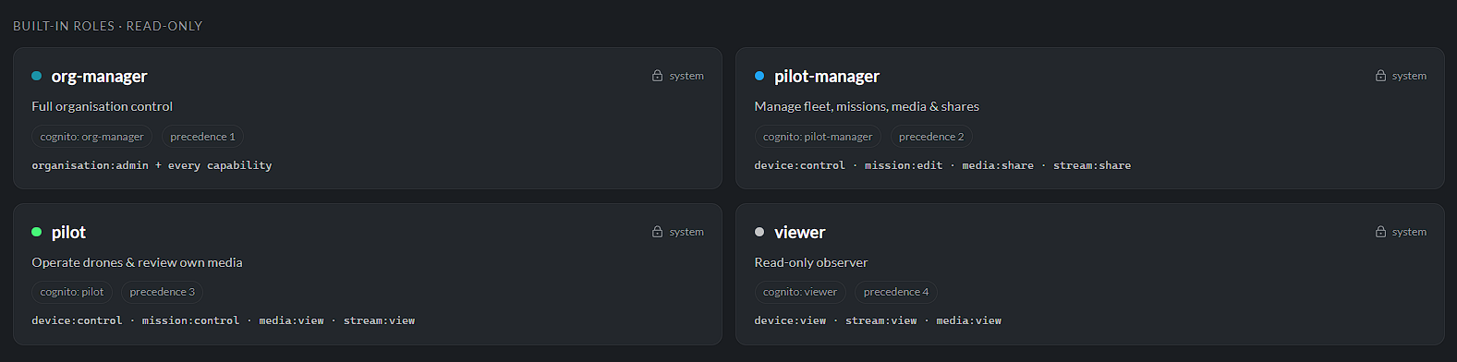
Task: Select the org-manager role title
Action: click(x=99, y=77)
